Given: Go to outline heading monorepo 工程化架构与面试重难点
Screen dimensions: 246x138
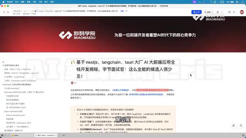Looking at the screenshot, I should point(17,84).
